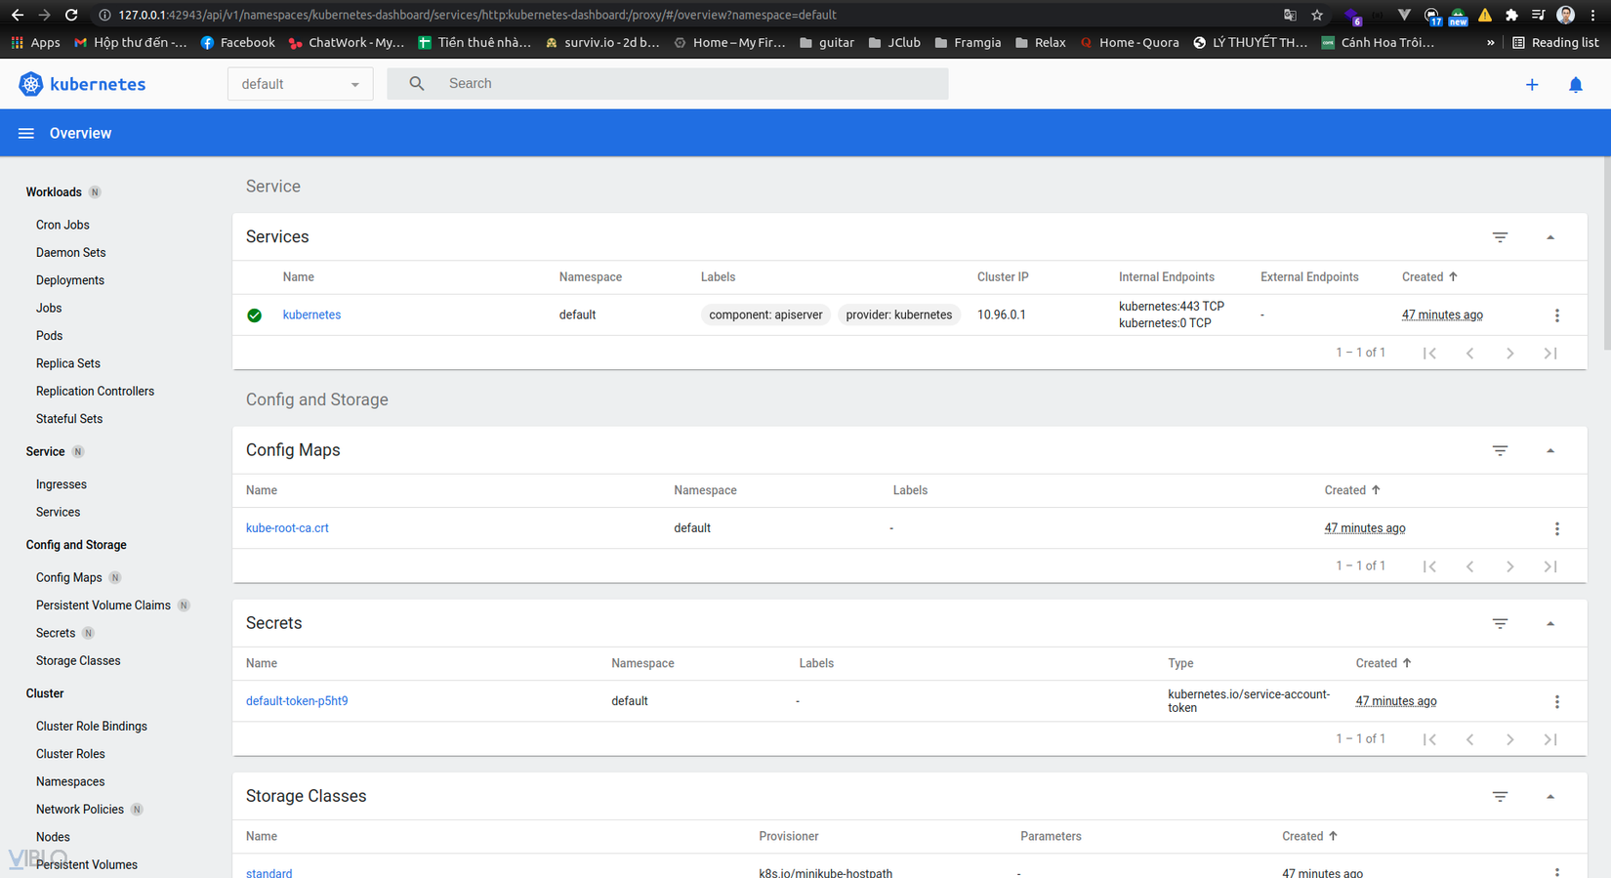
Task: Collapse the Storage Classes card
Action: coord(1550,796)
